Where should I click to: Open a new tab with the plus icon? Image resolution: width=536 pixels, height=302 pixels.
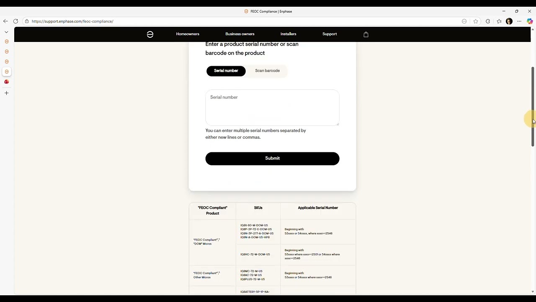[x=6, y=93]
